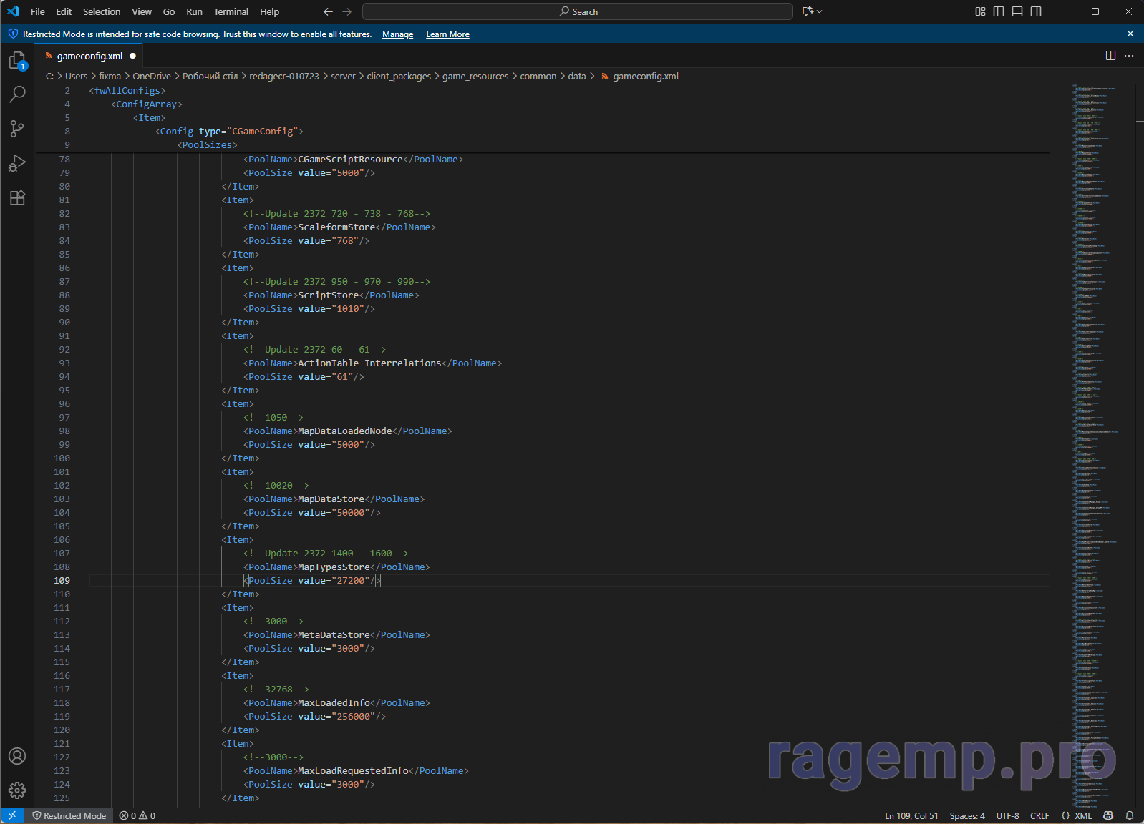Open the editor More Actions ellipsis menu
The height and width of the screenshot is (824, 1144).
(1129, 56)
